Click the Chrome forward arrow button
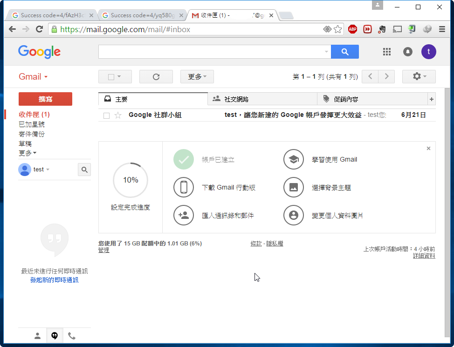454x347 pixels. (x=26, y=29)
